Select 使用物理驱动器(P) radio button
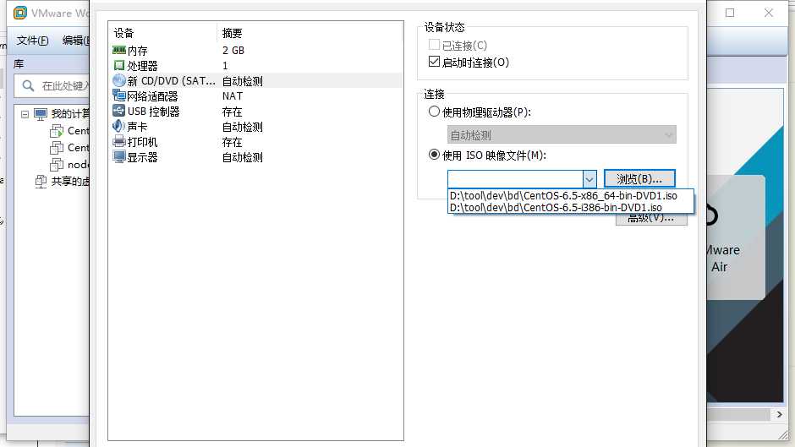The image size is (795, 447). 434,111
